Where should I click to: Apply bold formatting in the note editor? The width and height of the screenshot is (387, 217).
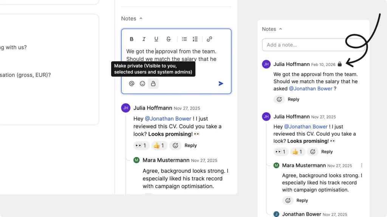[132, 39]
